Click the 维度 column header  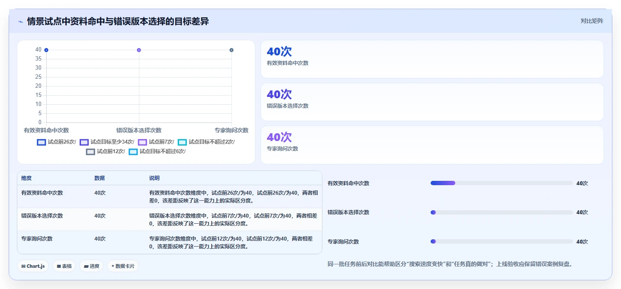[x=26, y=178]
